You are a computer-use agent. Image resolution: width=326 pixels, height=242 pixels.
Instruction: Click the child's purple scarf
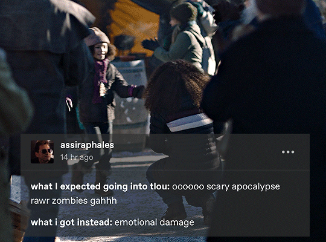pos(101,80)
